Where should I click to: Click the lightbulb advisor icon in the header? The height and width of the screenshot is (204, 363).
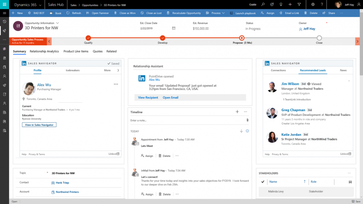tap(281, 5)
